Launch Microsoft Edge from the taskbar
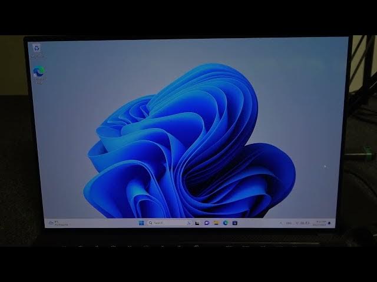The image size is (377, 282). [x=226, y=223]
